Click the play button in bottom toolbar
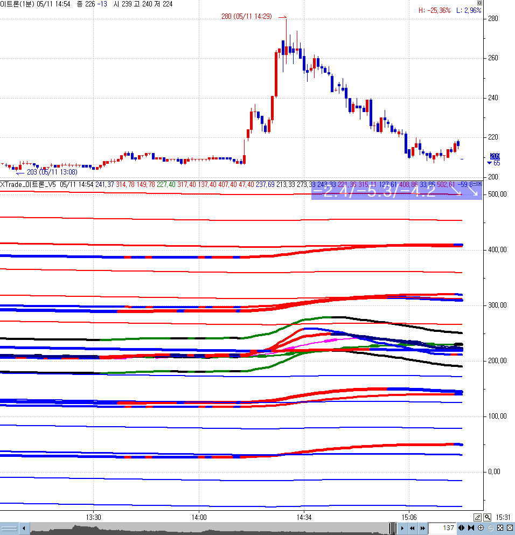This screenshot has height=535, width=515. [x=402, y=528]
